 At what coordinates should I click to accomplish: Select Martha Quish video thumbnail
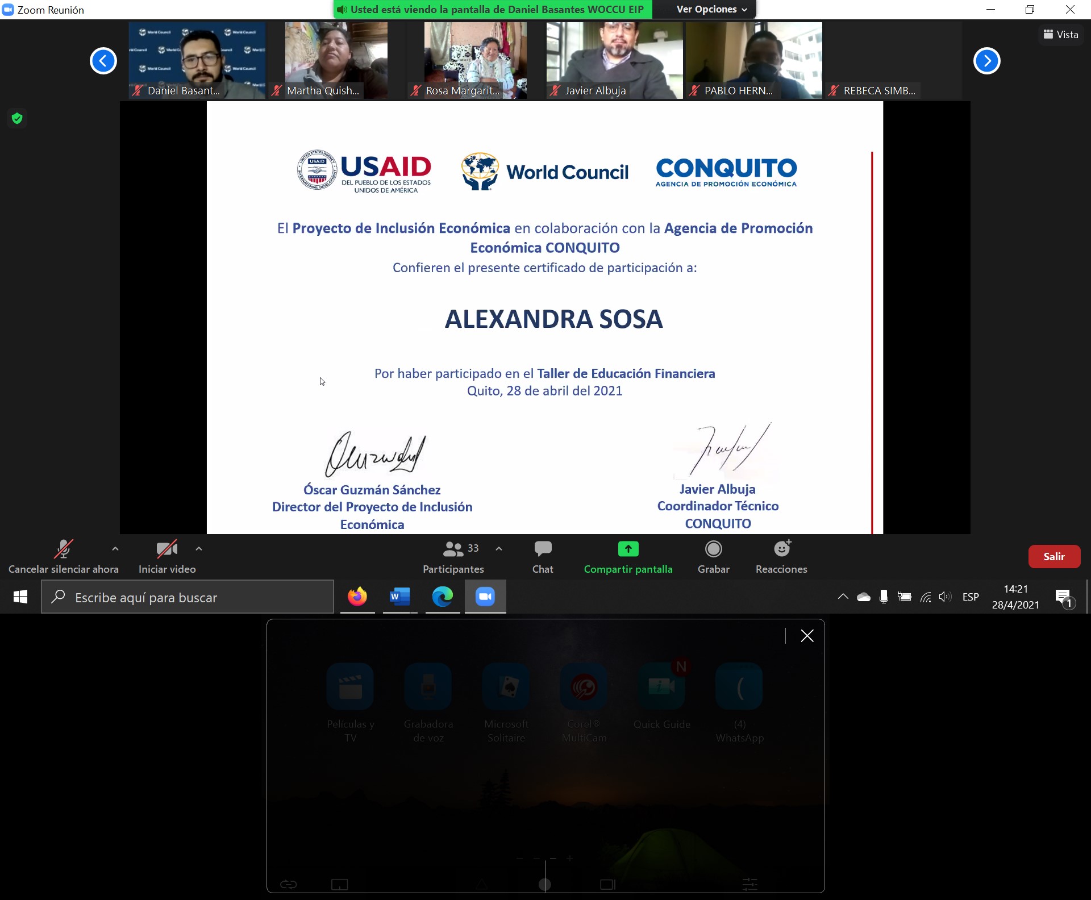coord(336,60)
